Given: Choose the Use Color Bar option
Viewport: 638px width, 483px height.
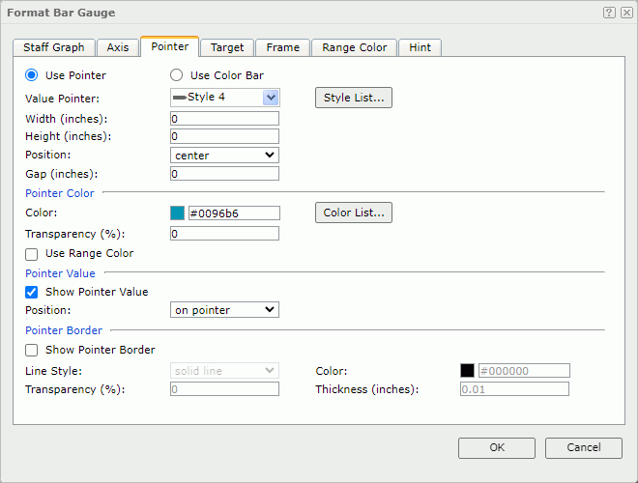Looking at the screenshot, I should pos(176,75).
